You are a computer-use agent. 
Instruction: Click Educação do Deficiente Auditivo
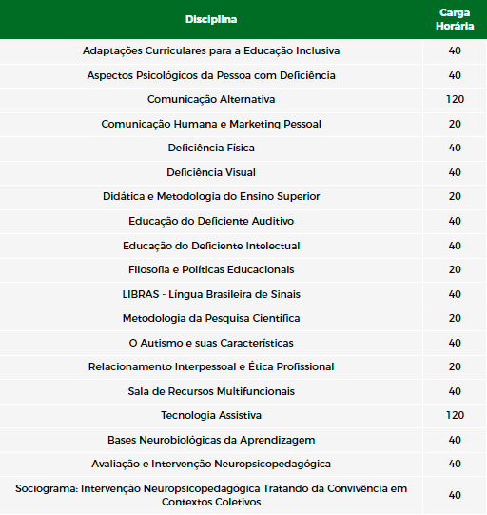211,221
